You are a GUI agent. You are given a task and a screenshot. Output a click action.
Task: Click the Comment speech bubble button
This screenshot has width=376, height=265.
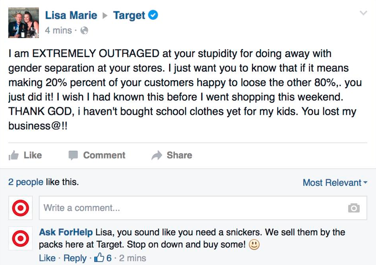[97, 155]
